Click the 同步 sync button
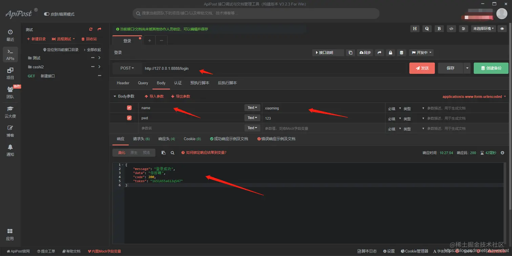512x256 pixels. coord(365,53)
